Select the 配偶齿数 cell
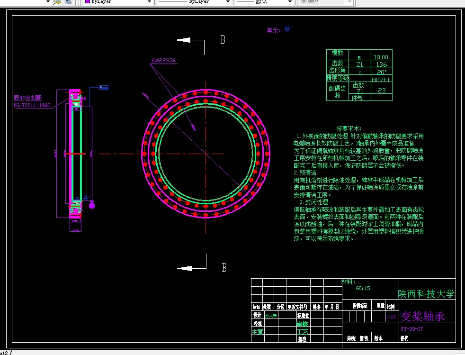 click(x=337, y=92)
